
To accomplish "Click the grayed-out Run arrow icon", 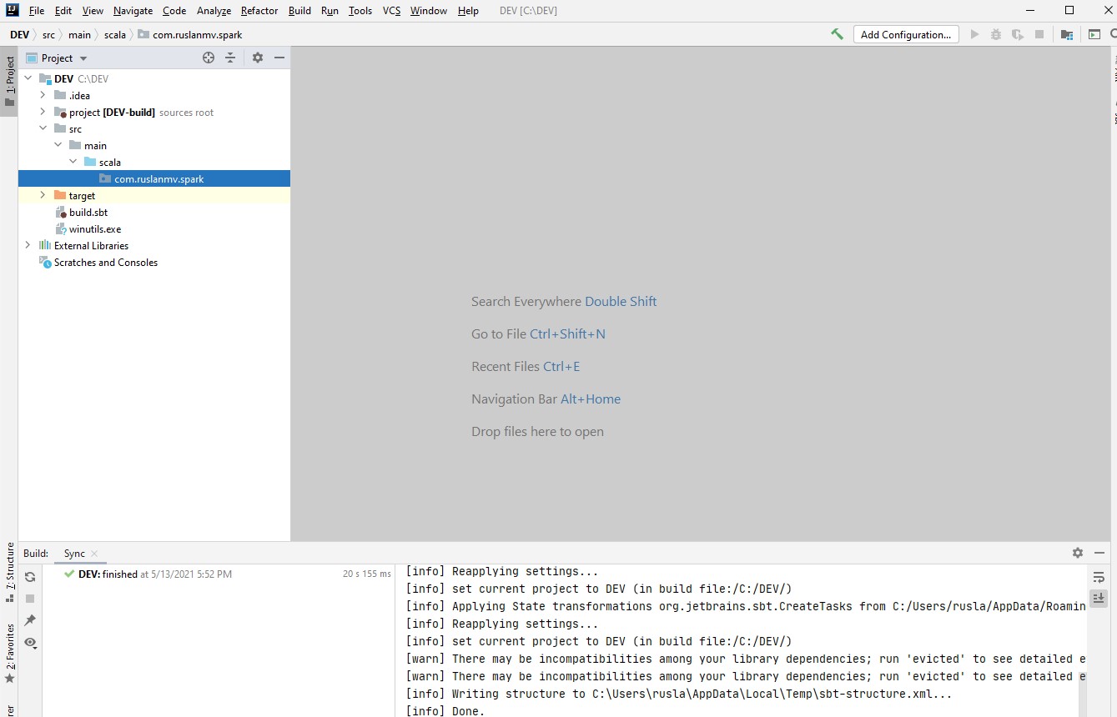I will click(x=974, y=34).
